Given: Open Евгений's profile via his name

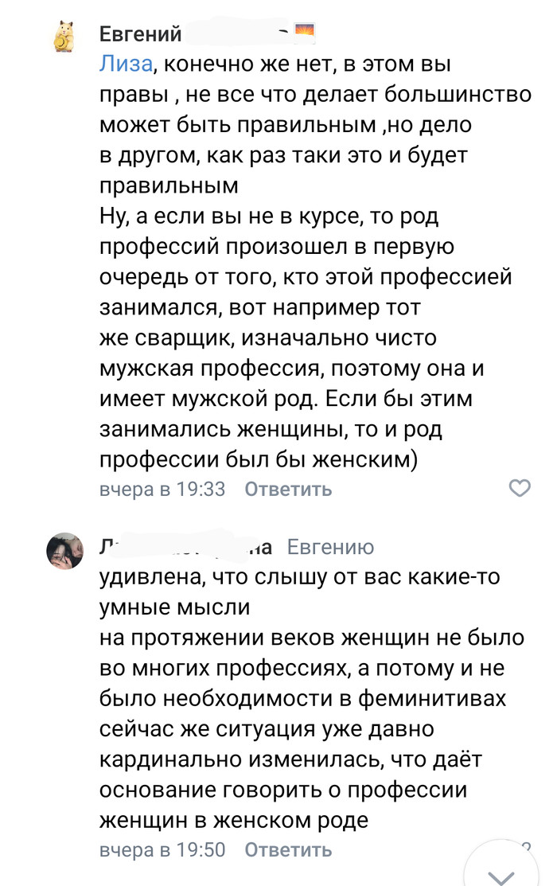Looking at the screenshot, I should (141, 34).
